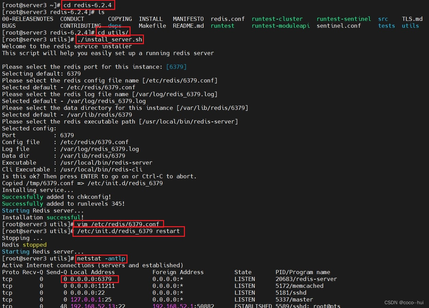
Task: Click the Makefile entry in the listing
Action: click(152, 26)
